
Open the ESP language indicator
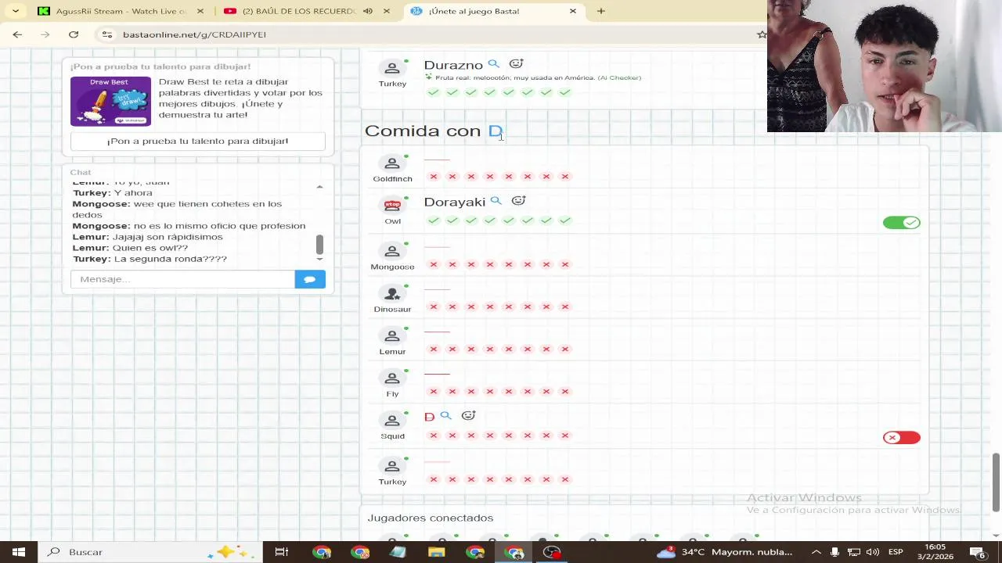pos(896,552)
